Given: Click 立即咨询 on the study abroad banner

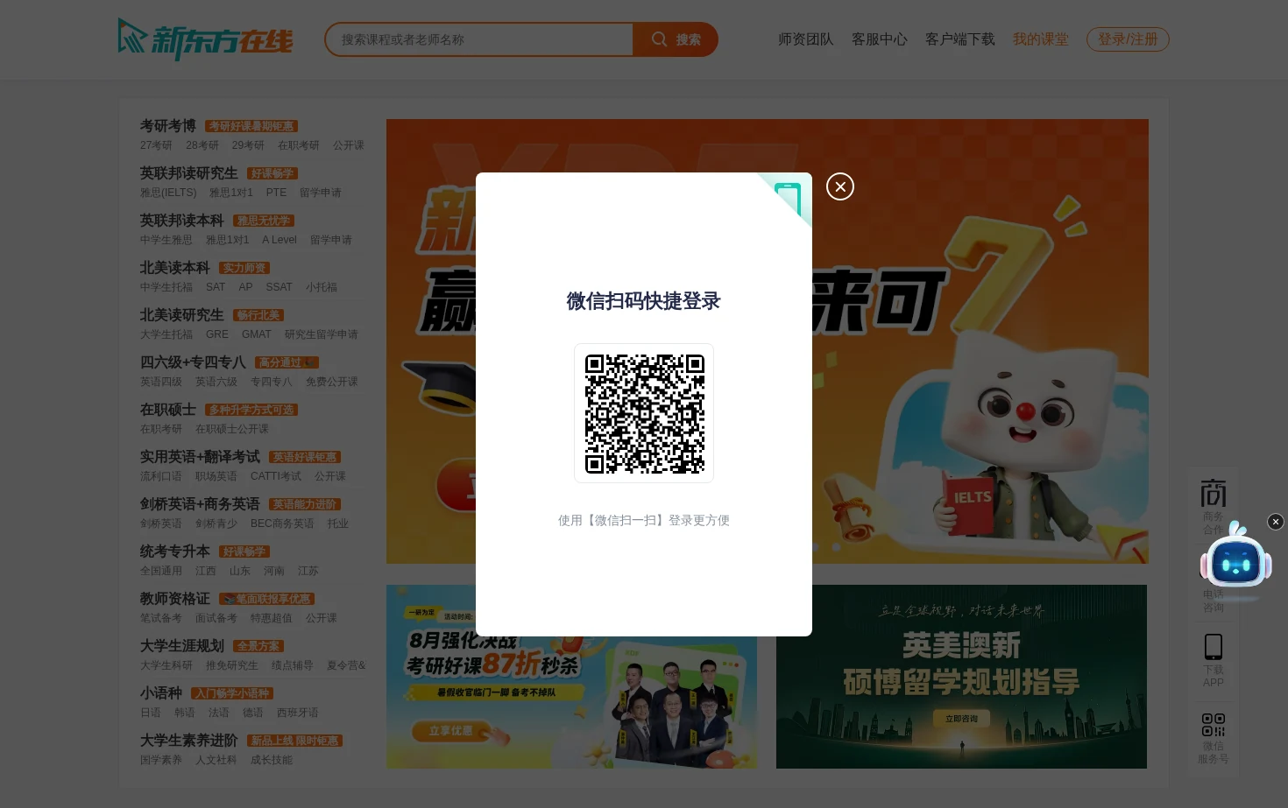Looking at the screenshot, I should click(x=961, y=719).
